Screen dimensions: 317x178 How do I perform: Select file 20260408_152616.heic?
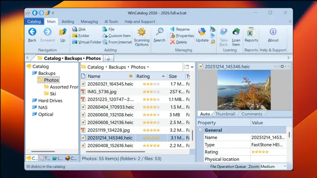[x=111, y=146]
